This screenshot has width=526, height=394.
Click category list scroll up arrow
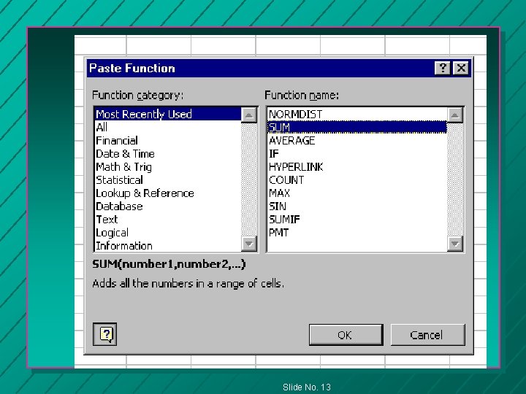(249, 115)
